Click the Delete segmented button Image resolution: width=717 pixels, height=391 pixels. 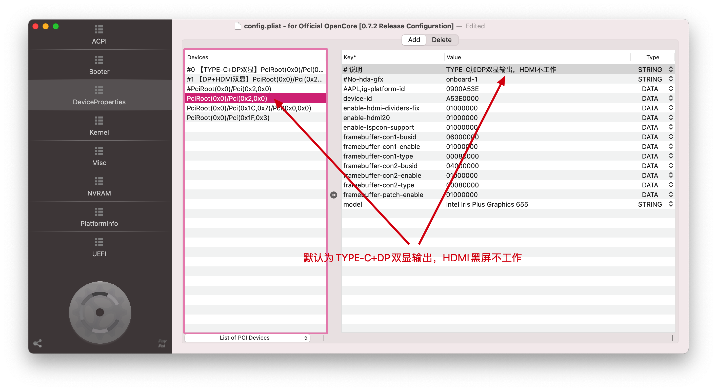point(442,40)
